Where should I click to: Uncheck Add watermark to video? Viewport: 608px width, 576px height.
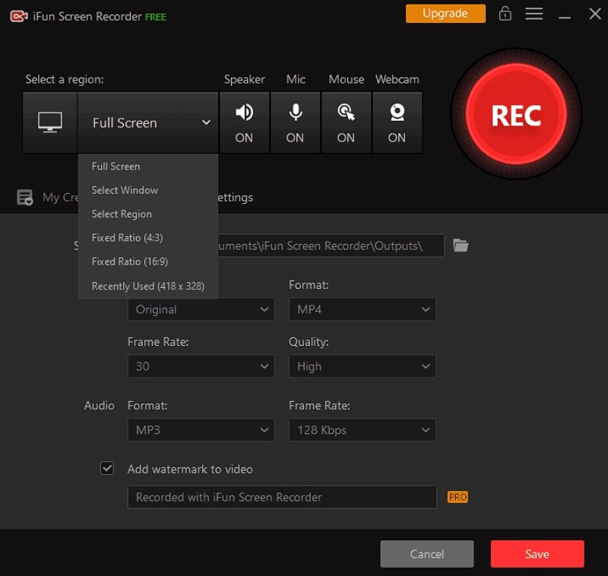108,468
